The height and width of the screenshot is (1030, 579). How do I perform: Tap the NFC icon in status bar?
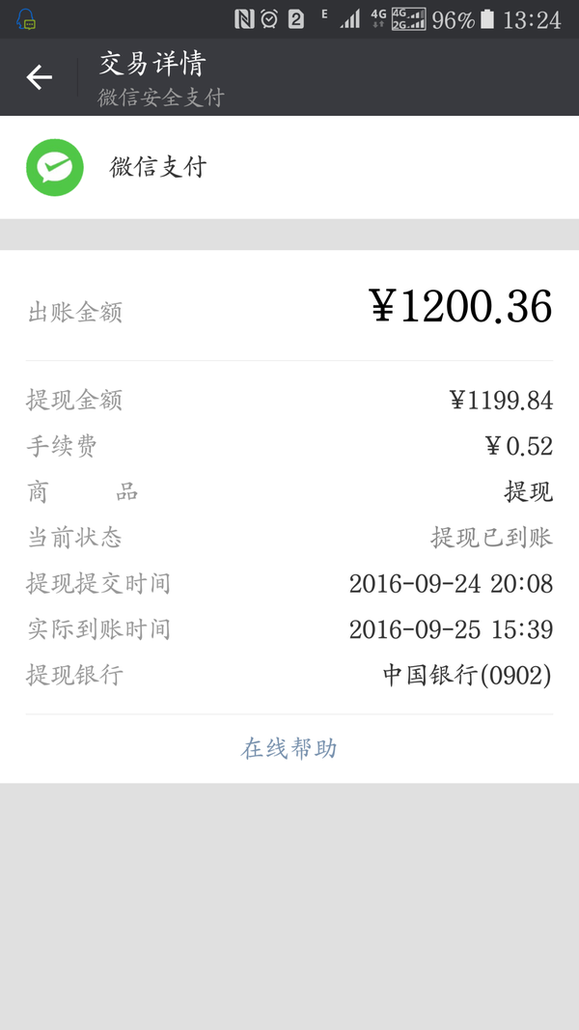(244, 18)
